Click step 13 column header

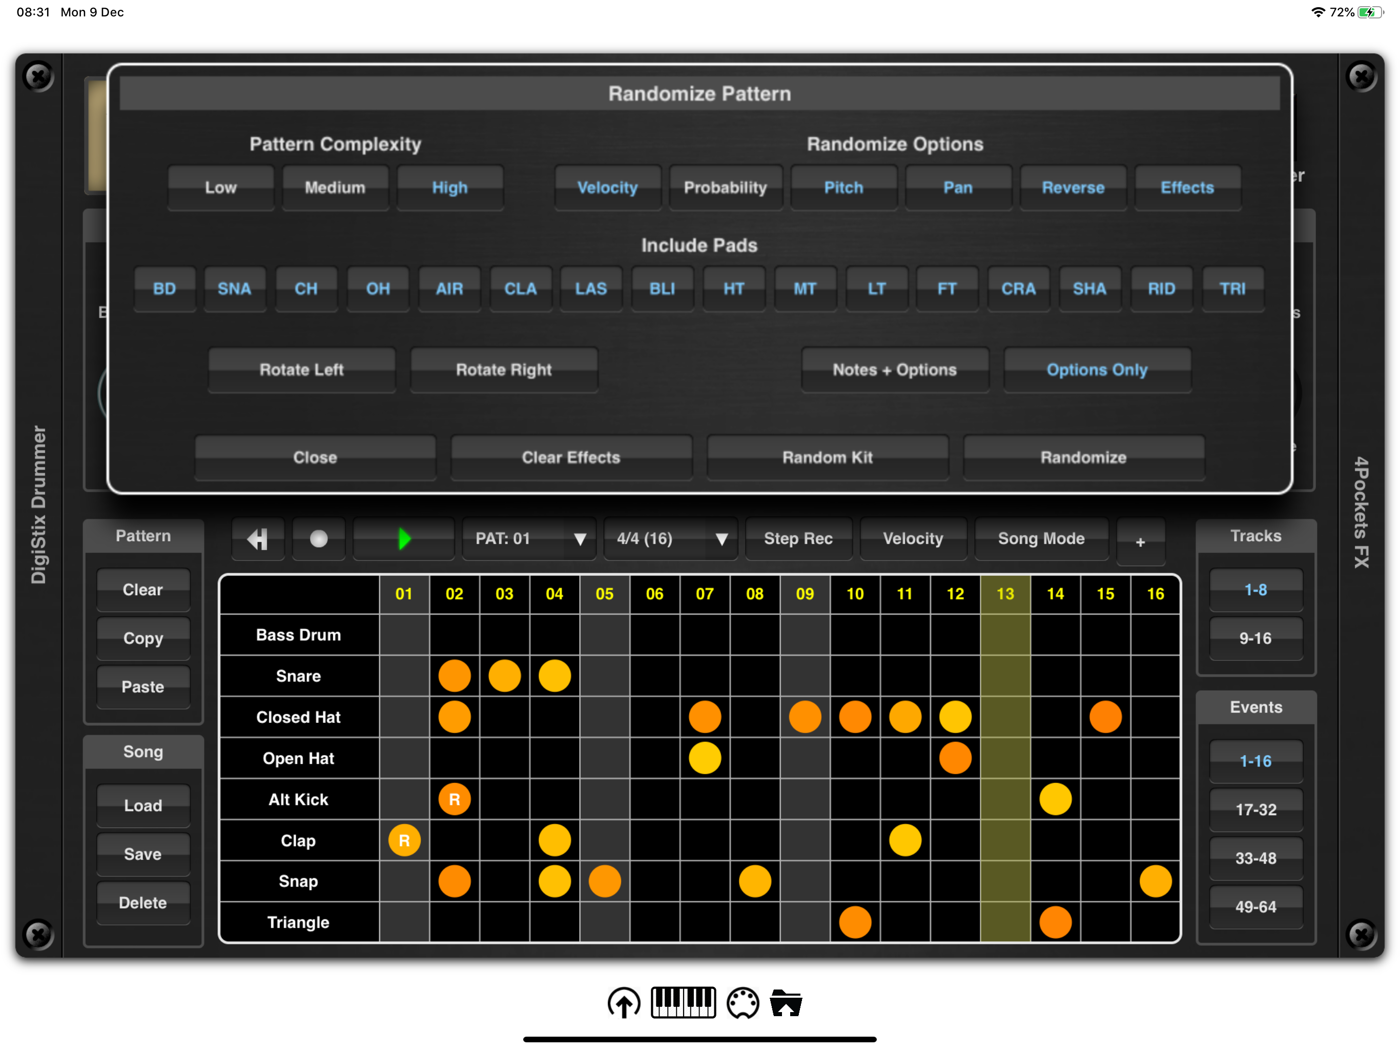click(x=1004, y=594)
